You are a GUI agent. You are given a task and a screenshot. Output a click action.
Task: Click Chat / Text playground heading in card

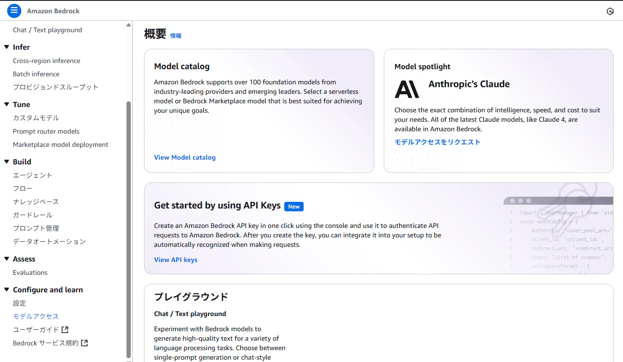tap(190, 314)
